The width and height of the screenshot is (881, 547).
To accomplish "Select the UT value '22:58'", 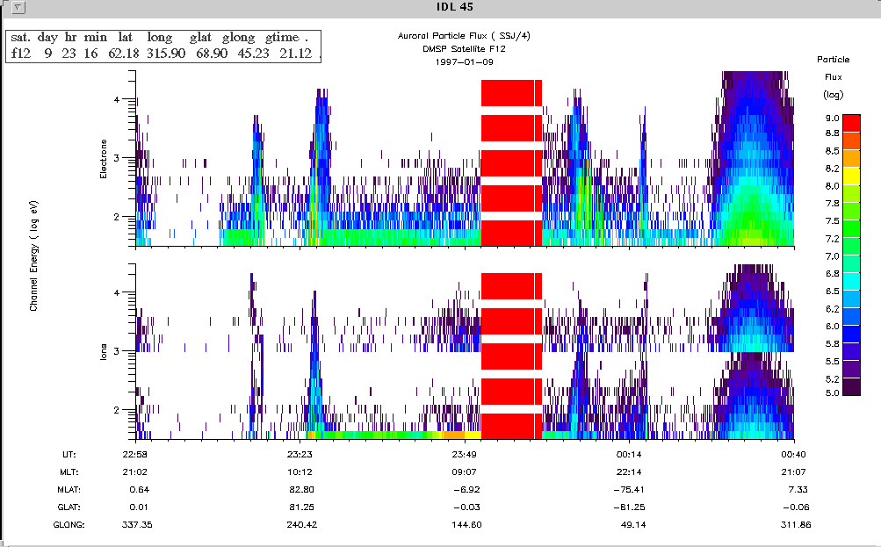I will (x=135, y=454).
